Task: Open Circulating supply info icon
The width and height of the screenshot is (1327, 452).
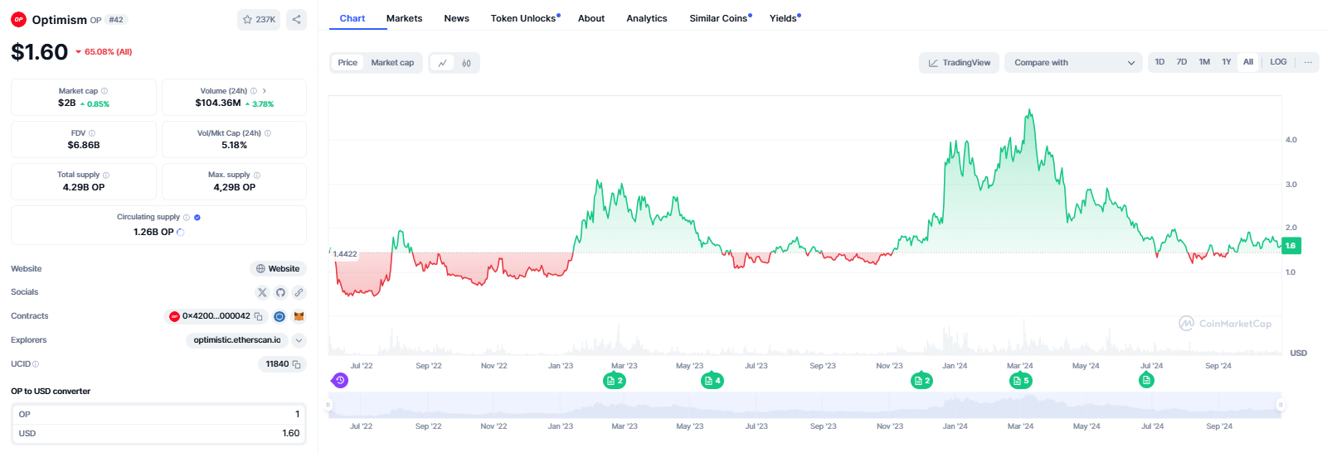Action: point(187,218)
